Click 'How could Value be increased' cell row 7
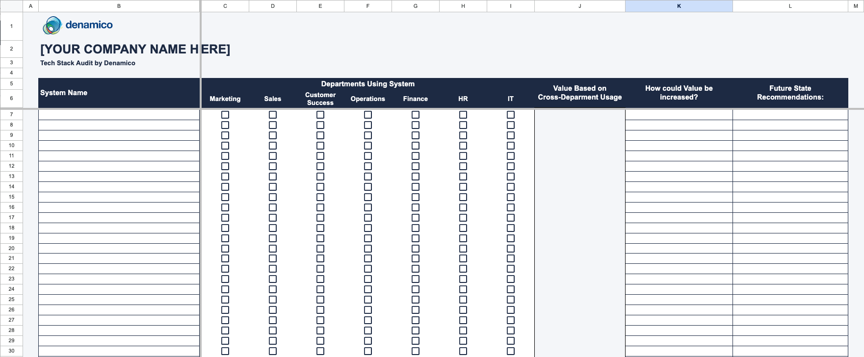This screenshot has width=864, height=357. pos(679,115)
